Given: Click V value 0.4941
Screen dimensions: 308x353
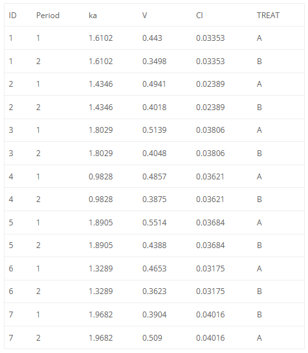Looking at the screenshot, I should [x=154, y=84].
